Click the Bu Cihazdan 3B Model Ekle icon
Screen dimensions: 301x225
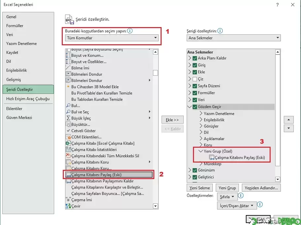pyautogui.click(x=68, y=87)
